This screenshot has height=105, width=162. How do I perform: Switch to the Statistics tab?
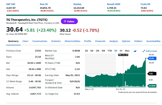coord(56,41)
